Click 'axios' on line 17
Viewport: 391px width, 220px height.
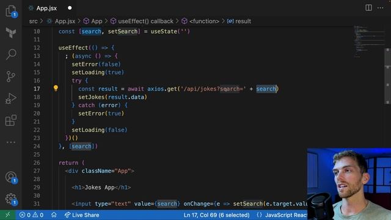click(156, 89)
